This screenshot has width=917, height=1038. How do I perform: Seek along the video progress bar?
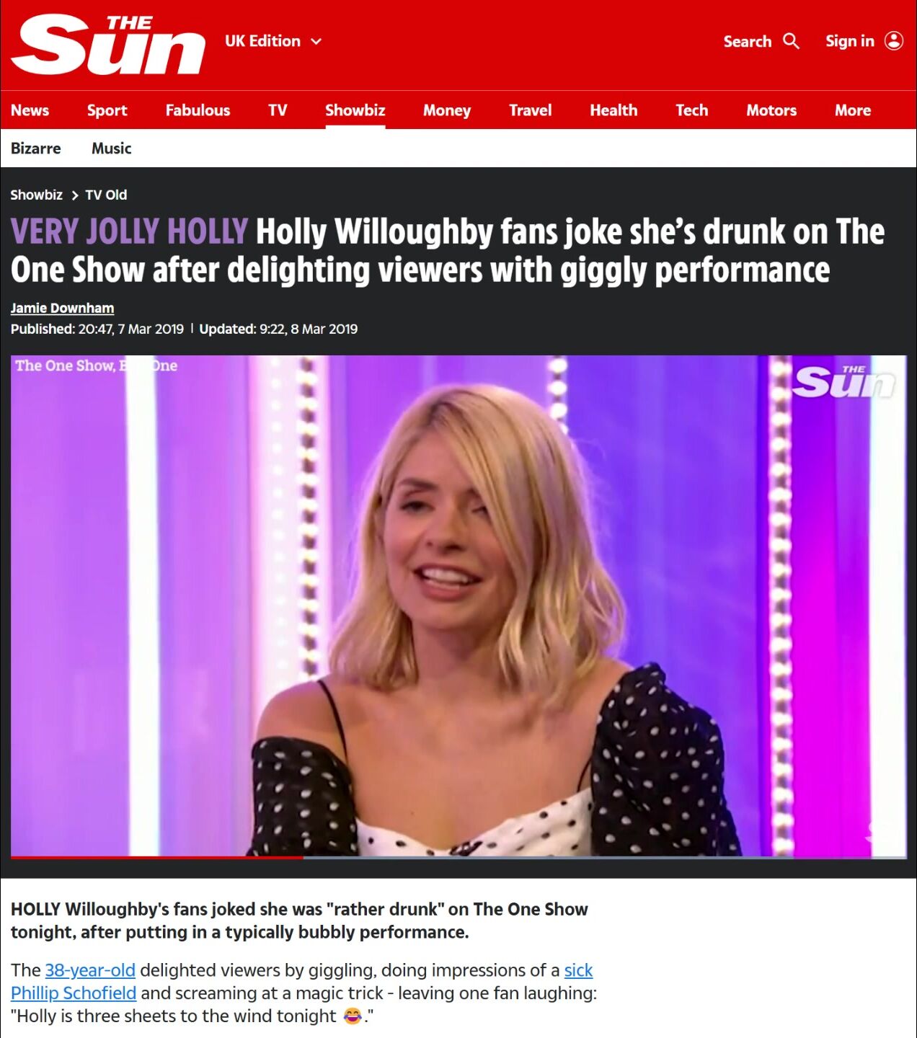(458, 857)
